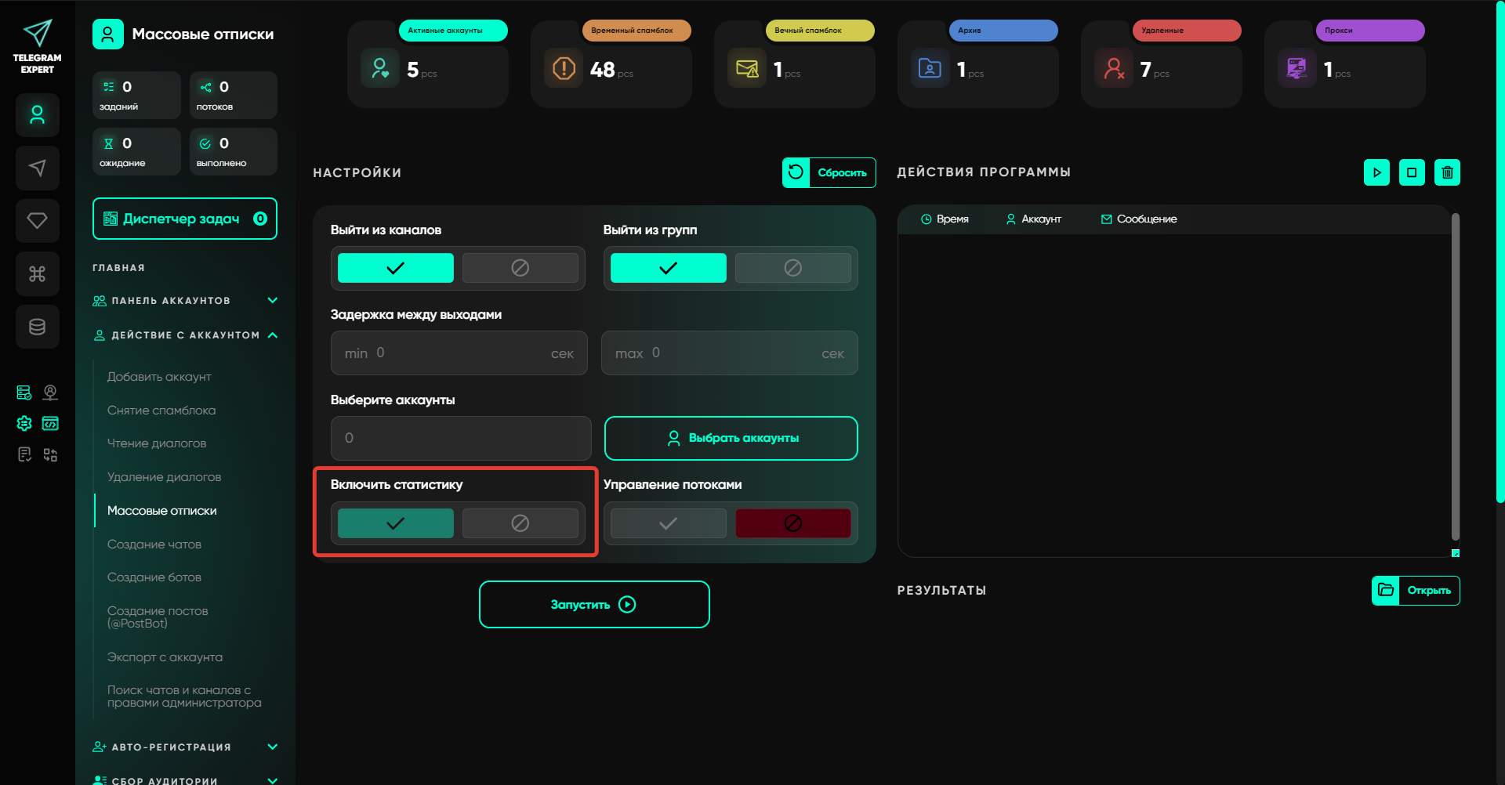
Task: Click the paper plane icon in left sidebar
Action: click(37, 168)
